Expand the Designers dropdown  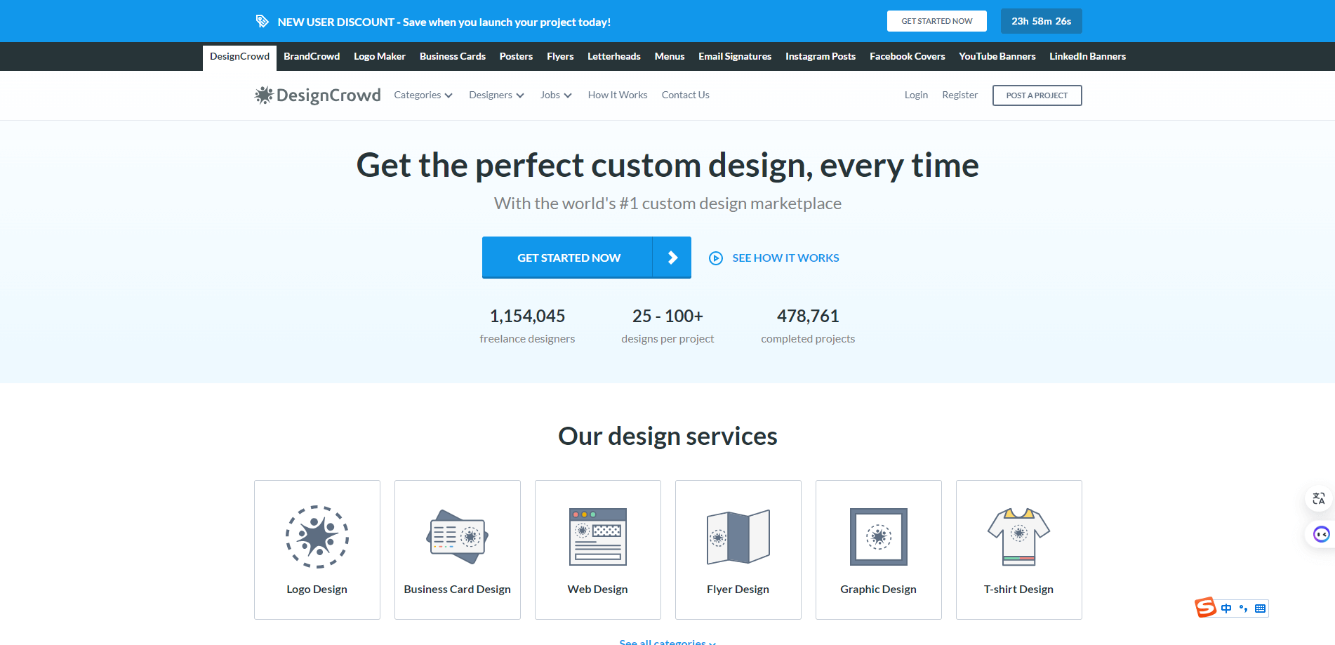496,95
